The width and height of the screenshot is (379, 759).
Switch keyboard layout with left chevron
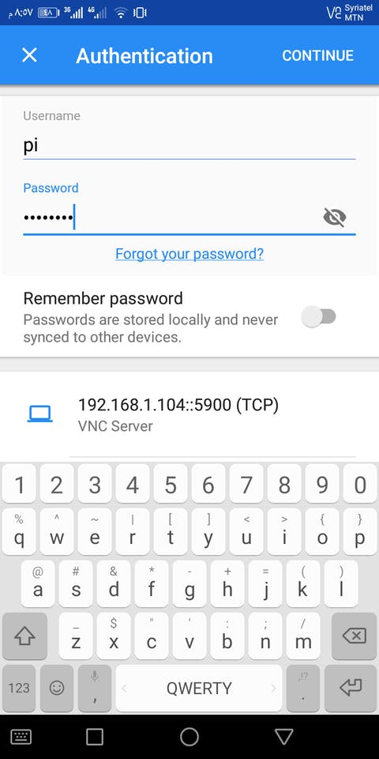click(x=124, y=688)
